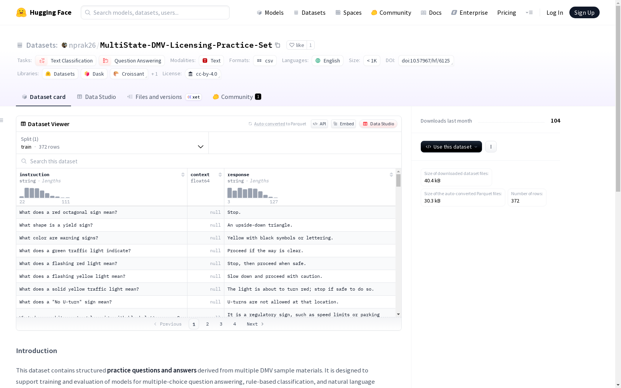Click the Datasets library tag
The image size is (621, 388).
(x=60, y=74)
